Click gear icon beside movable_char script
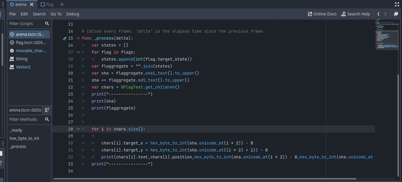The width and height of the screenshot is (402, 182). point(12,51)
